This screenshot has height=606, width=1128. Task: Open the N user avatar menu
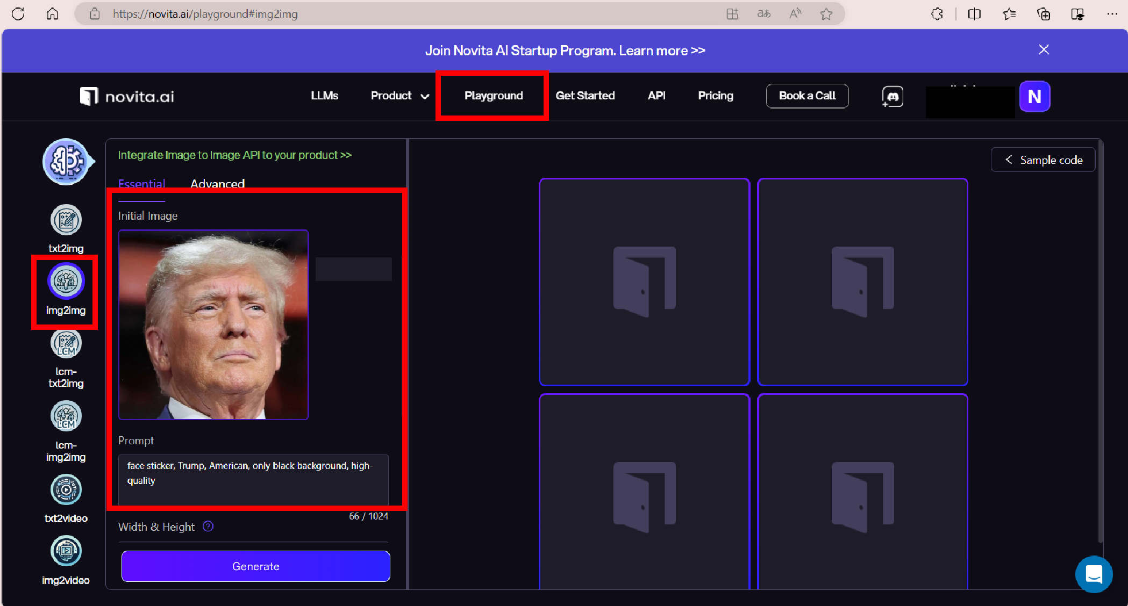click(1034, 97)
